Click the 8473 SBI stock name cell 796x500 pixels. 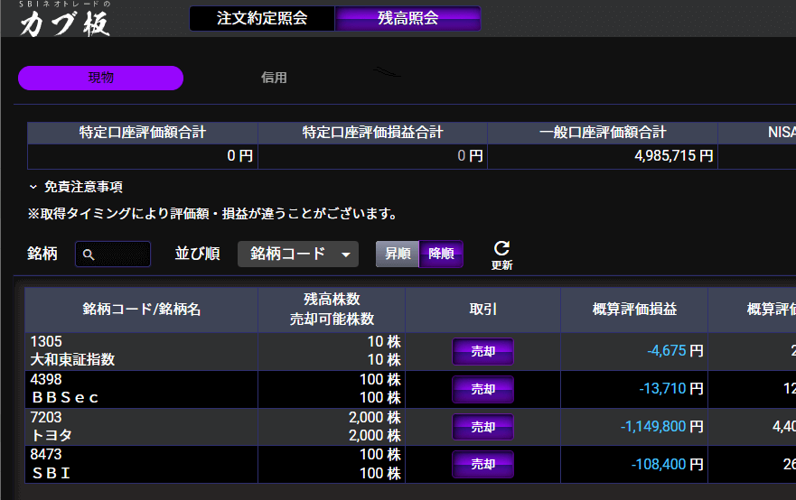[x=142, y=464]
